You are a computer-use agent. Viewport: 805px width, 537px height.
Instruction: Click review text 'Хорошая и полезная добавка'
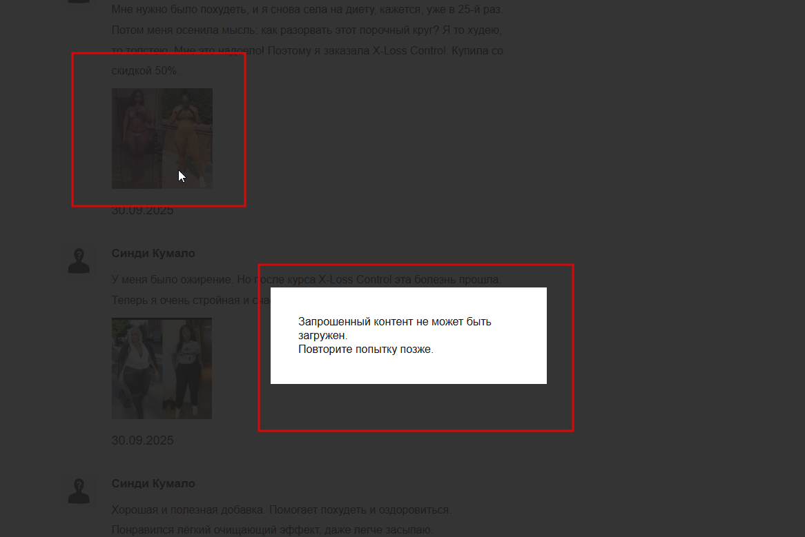pyautogui.click(x=189, y=510)
